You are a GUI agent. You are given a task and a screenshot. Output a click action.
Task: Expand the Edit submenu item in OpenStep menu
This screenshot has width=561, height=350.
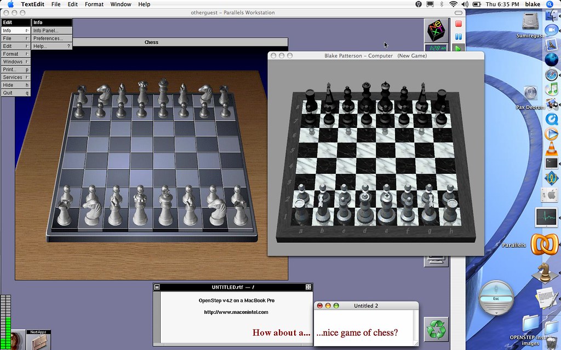point(15,46)
